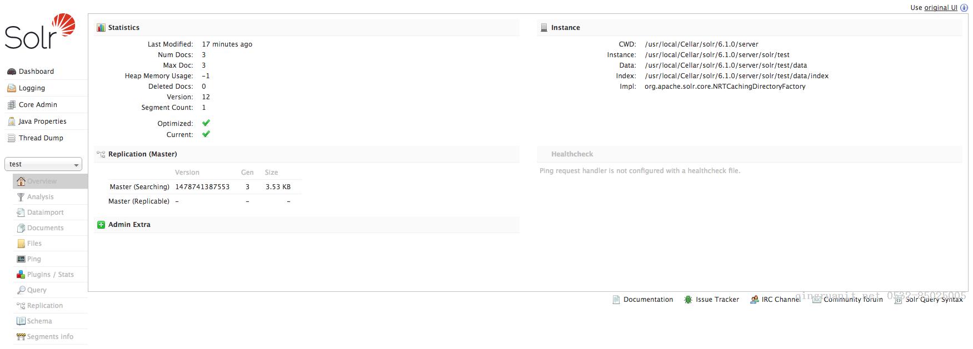Screen dimensions: 973x349
Task: Click the Thread Dump icon
Action: pos(11,138)
